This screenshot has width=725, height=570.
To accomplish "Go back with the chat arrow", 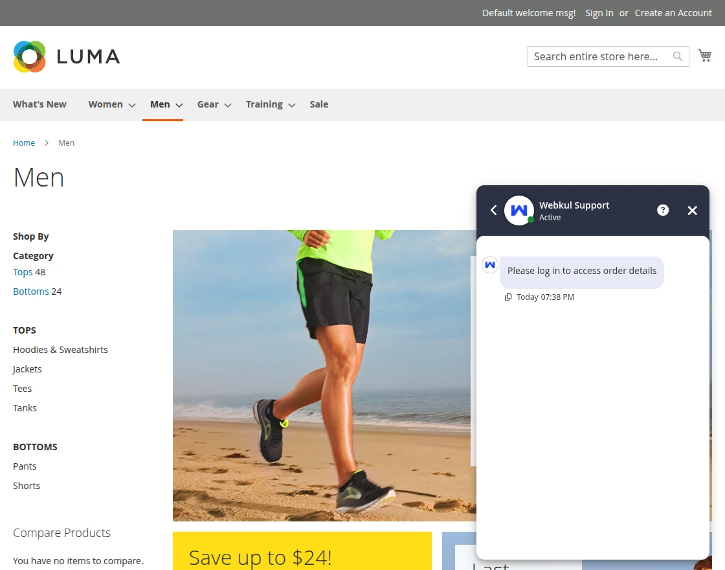I will coord(493,210).
